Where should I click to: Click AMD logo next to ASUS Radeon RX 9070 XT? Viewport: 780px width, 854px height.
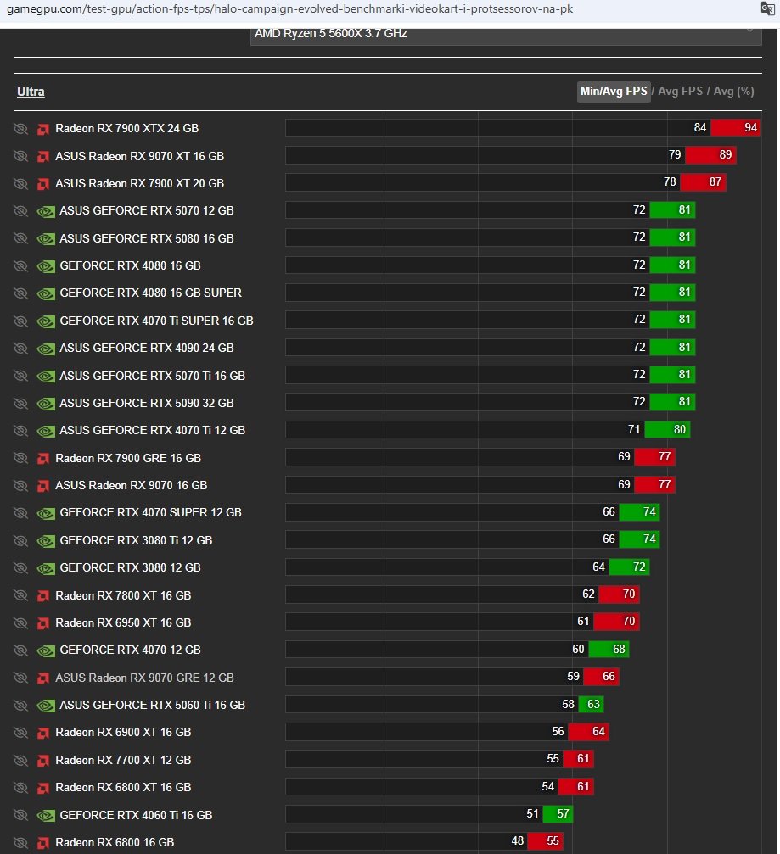[x=43, y=157]
